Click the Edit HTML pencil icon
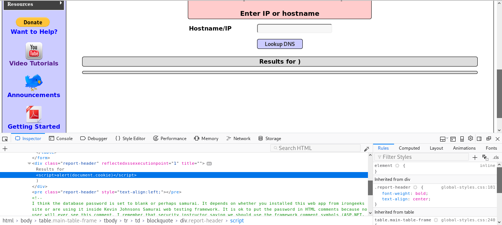 click(x=367, y=149)
